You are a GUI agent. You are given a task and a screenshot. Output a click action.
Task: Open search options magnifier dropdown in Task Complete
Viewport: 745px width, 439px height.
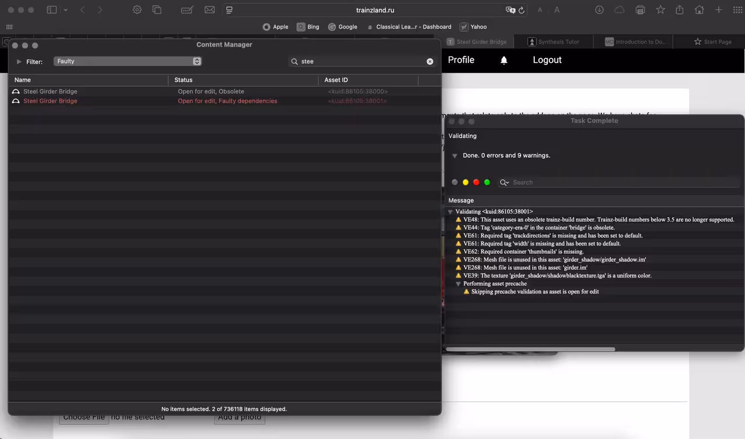[504, 182]
